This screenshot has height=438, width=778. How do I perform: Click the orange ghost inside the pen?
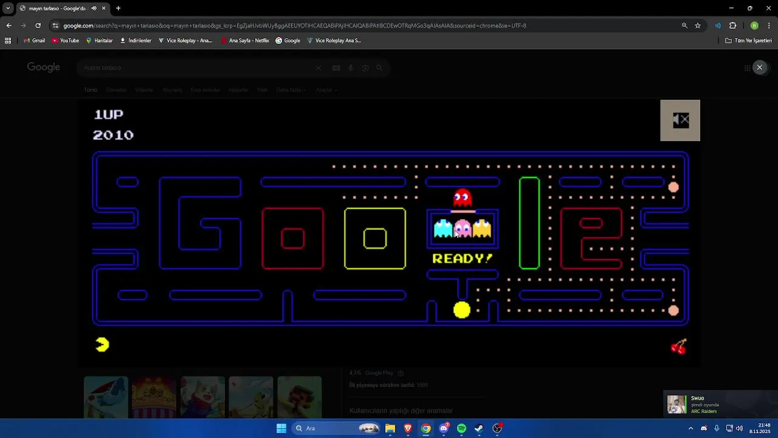coord(482,228)
